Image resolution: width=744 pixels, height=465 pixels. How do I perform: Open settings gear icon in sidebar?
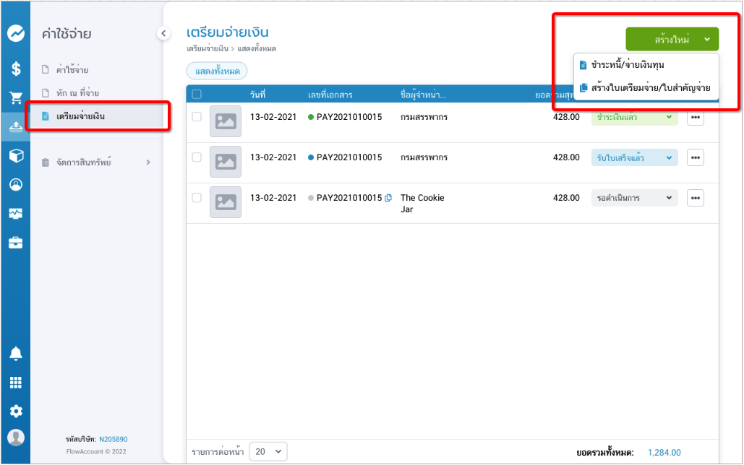point(15,411)
